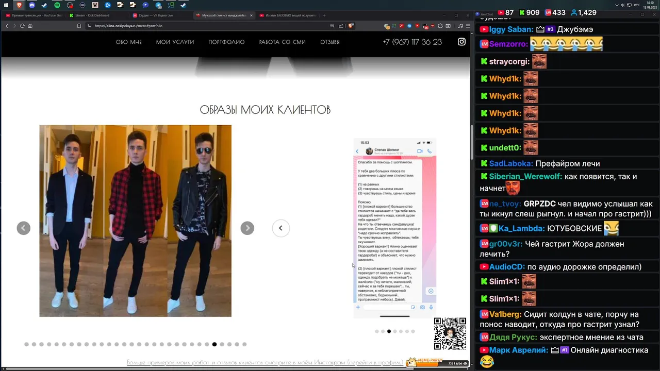Viewport: 660px width, 371px height.
Task: Open the Степан Шопинг chat review screenshot
Action: click(395, 228)
